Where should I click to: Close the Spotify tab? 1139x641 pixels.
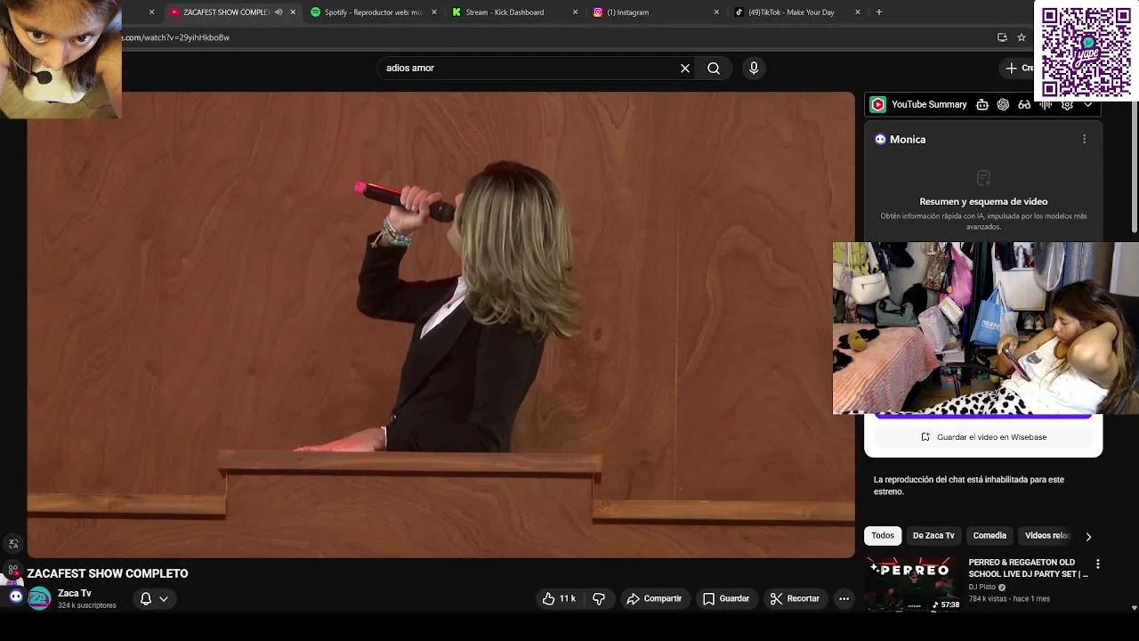(x=434, y=12)
